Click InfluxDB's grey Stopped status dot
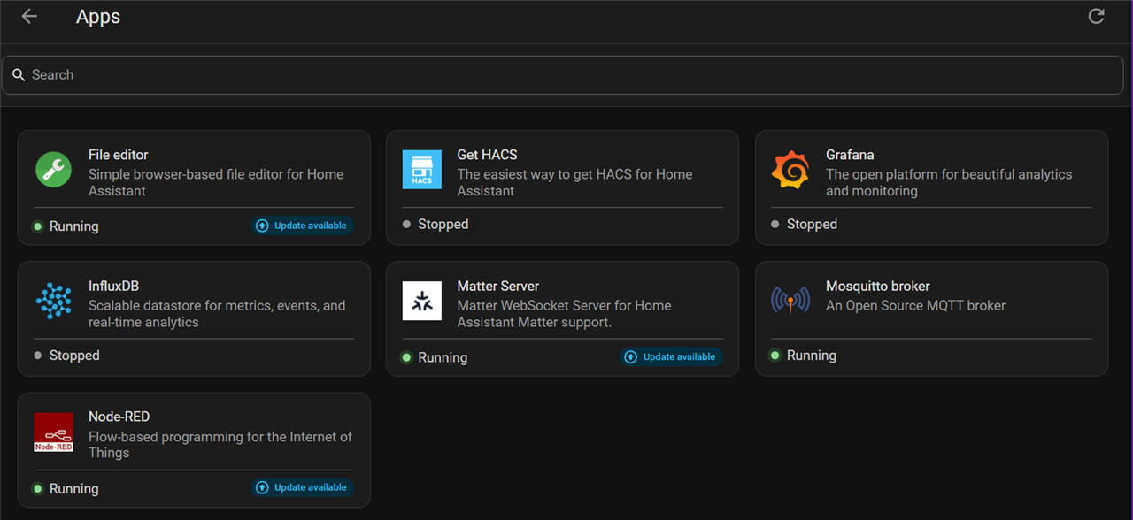Screen dimensions: 1133x520 point(37,356)
